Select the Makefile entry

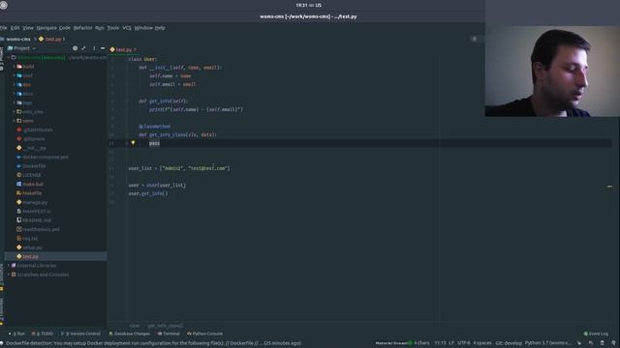click(32, 193)
